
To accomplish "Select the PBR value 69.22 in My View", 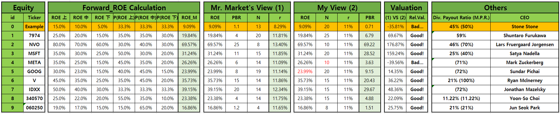I will 370,45.
